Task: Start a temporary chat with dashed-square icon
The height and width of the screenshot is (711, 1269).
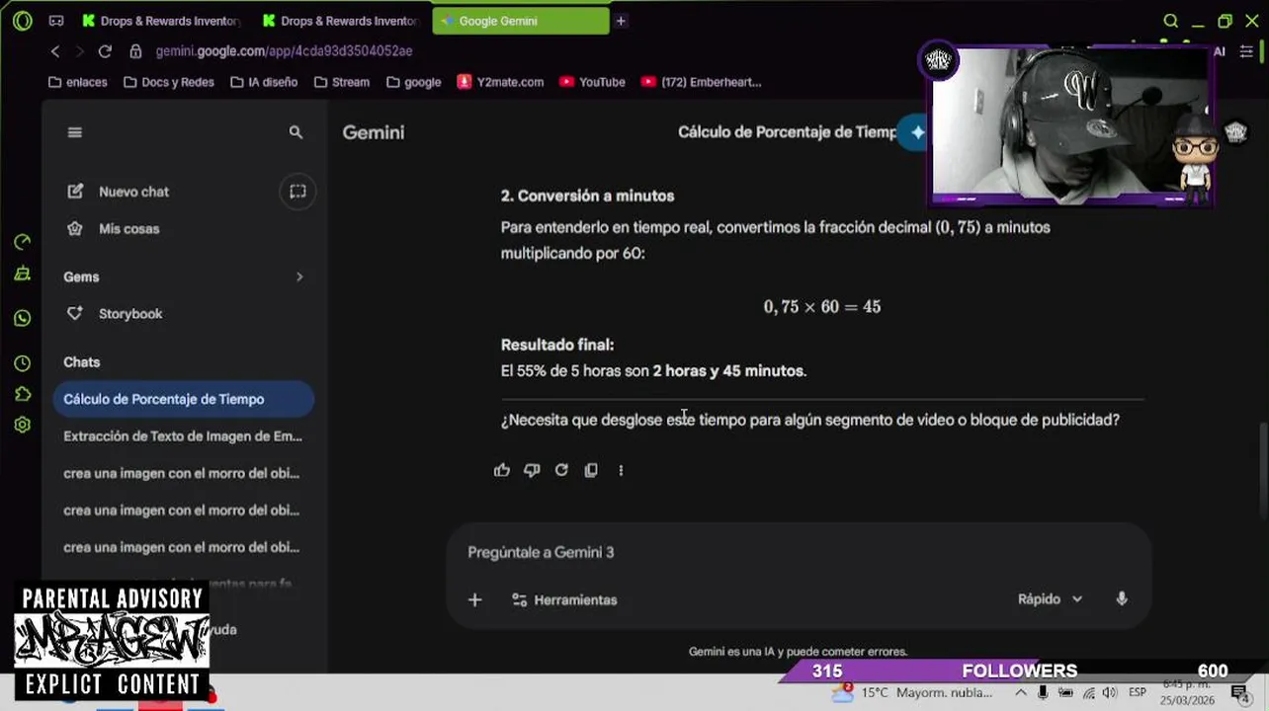Action: coord(297,192)
